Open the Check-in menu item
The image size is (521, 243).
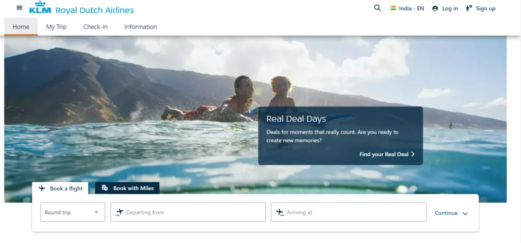pos(95,27)
